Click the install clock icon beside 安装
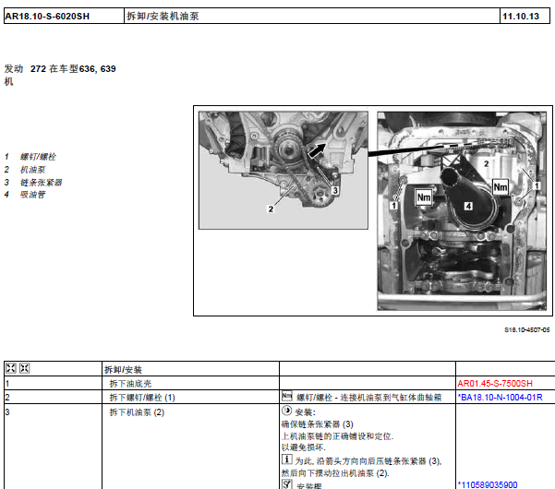The height and width of the screenshot is (489, 555). (286, 411)
